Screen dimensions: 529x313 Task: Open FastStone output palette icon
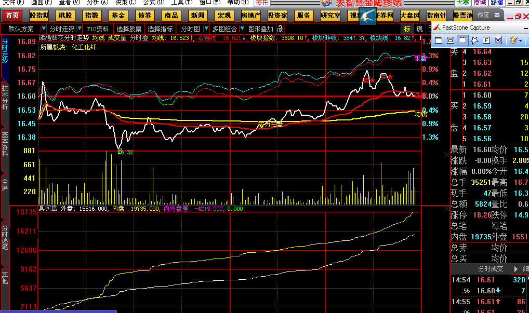[513, 40]
